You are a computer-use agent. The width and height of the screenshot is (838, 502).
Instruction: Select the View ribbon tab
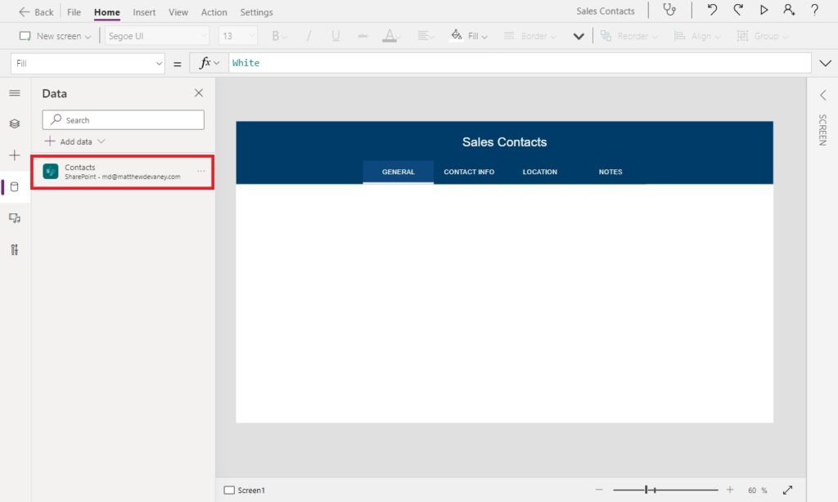pos(178,11)
